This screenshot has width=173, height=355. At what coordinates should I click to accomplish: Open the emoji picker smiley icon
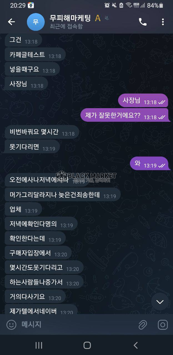pos(11,324)
